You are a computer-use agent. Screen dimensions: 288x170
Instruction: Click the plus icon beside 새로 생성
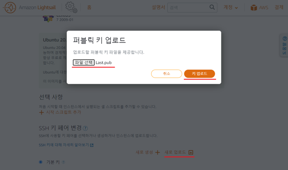coord(157,152)
